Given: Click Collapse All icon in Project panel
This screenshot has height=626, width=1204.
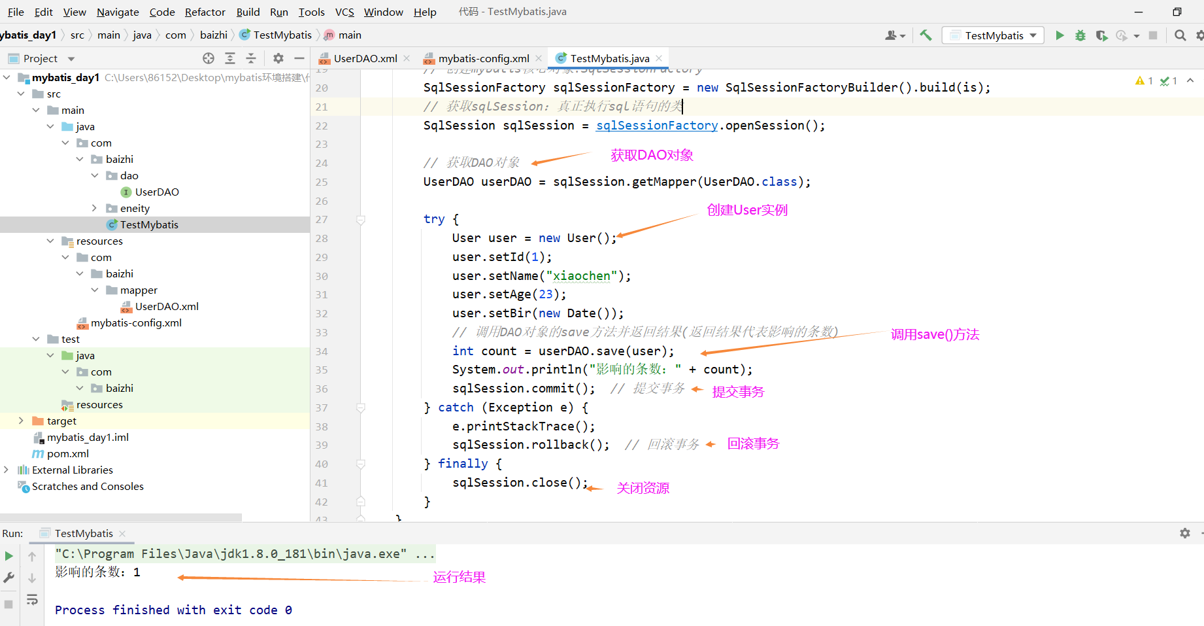Looking at the screenshot, I should click(251, 58).
